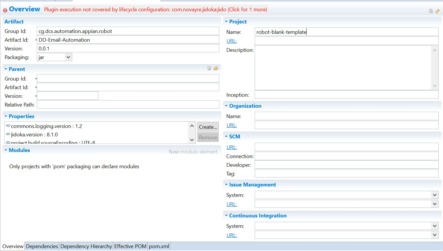Click the red error icon beside Overview
Image resolution: width=443 pixels, height=251 pixels.
[x=5, y=10]
